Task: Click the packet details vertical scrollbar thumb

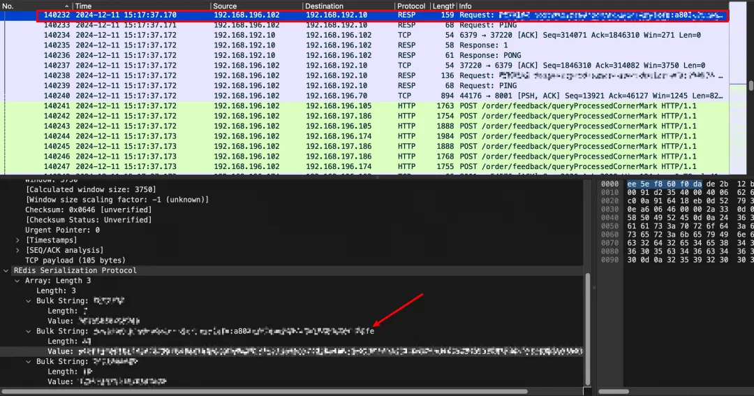Action: (x=588, y=330)
